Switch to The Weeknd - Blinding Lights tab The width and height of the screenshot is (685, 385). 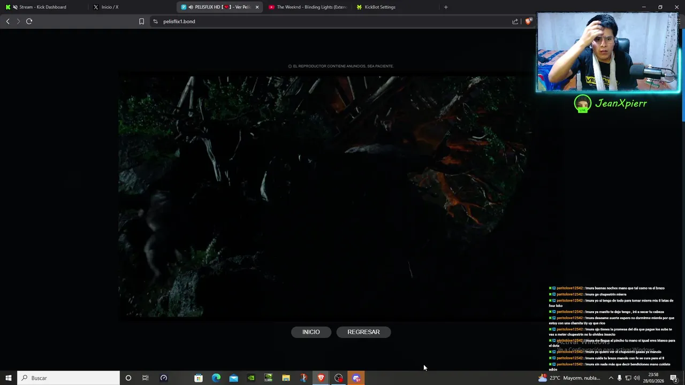308,7
